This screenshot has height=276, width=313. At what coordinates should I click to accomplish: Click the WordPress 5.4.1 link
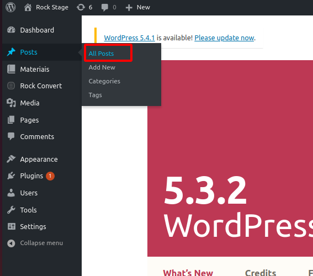point(129,38)
